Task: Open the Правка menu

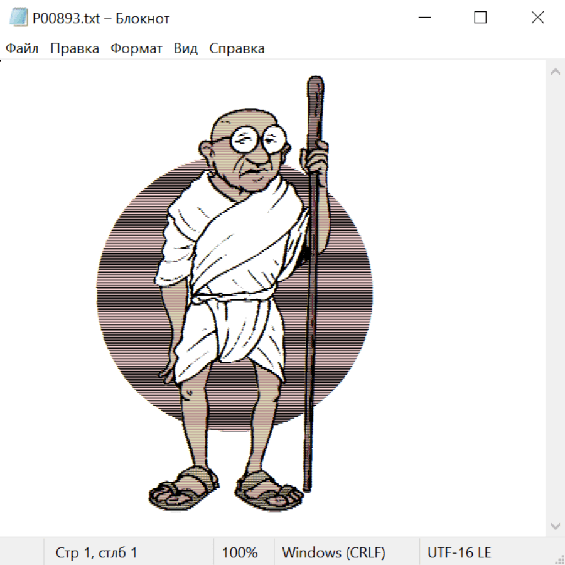Action: 75,49
